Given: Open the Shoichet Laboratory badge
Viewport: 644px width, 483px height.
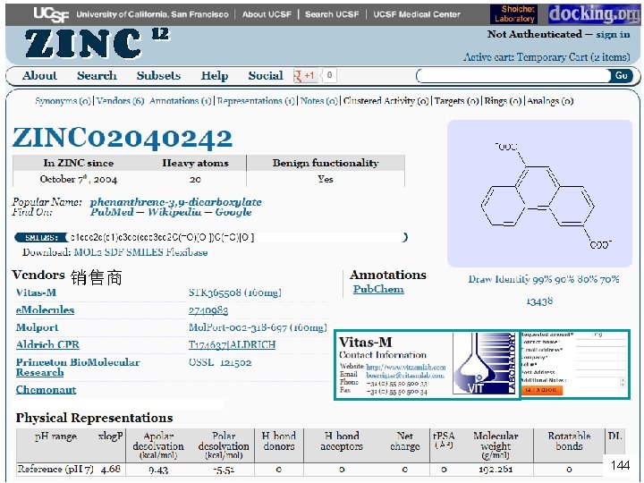Looking at the screenshot, I should tap(514, 14).
